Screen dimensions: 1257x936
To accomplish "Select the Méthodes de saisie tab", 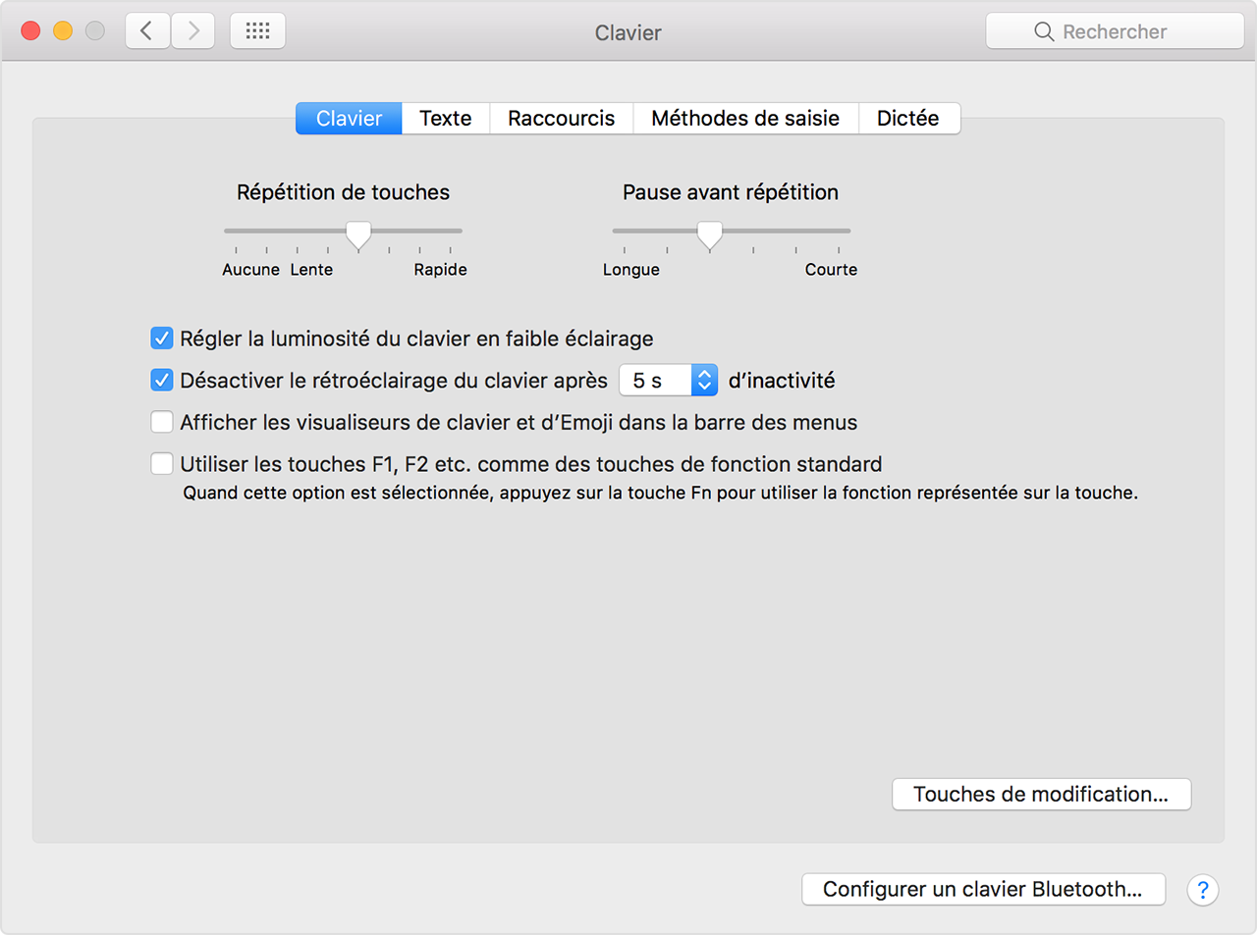I will 744,119.
